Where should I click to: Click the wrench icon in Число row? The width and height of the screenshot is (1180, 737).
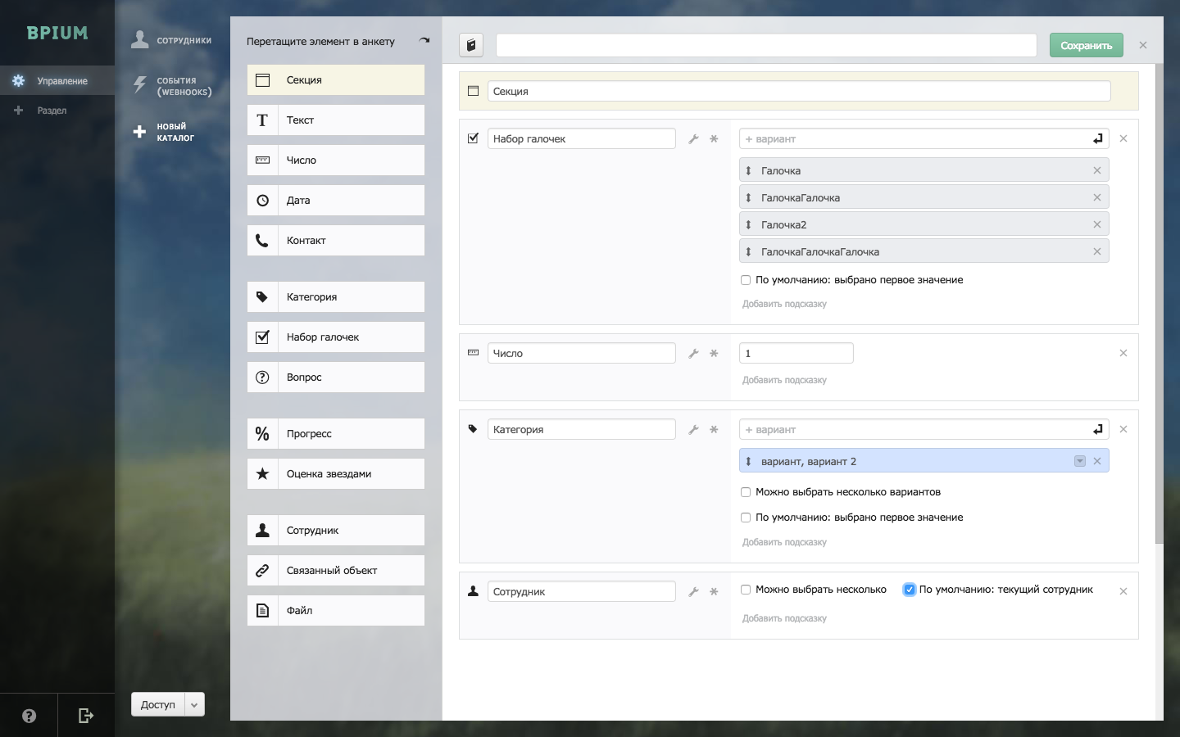tap(693, 354)
